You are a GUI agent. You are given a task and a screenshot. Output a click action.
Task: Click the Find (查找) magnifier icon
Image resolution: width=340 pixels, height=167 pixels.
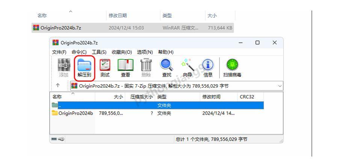pos(166,65)
